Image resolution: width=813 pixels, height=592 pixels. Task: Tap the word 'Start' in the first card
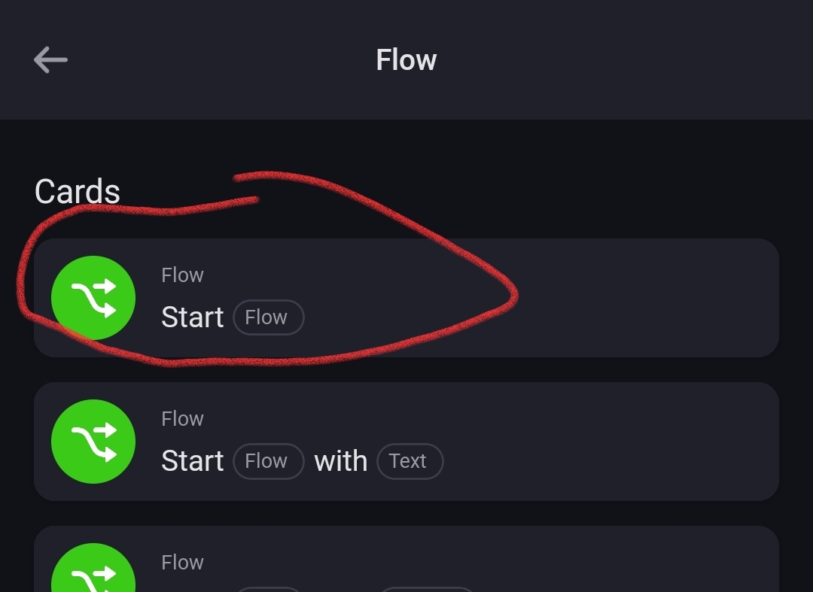coord(192,317)
